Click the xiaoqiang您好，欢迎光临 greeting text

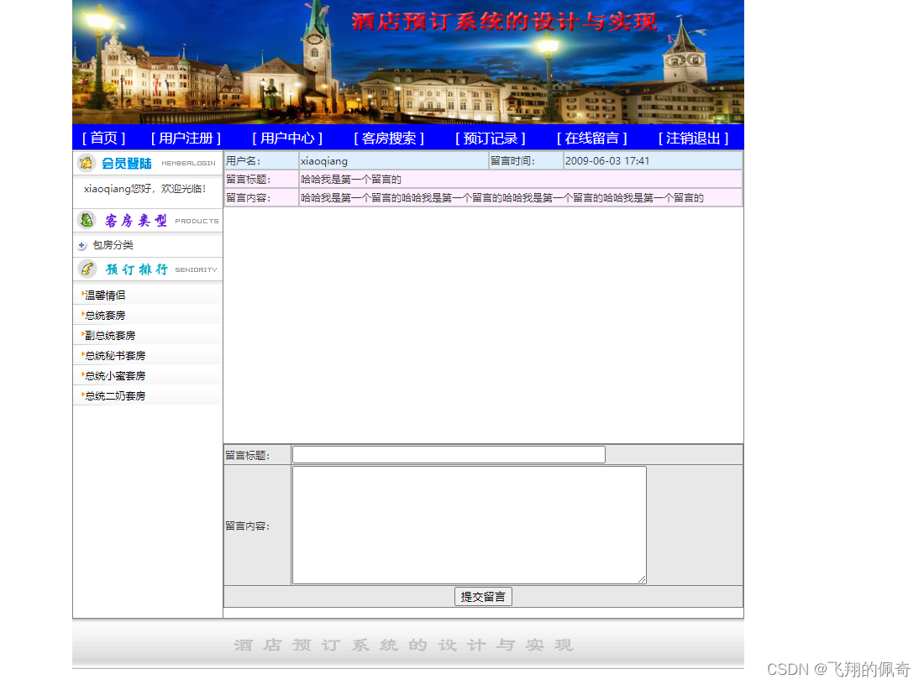[x=144, y=189]
